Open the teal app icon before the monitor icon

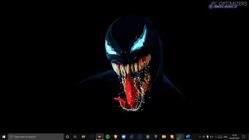pos(148,136)
